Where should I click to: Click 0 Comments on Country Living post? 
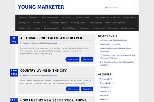(x=73, y=89)
